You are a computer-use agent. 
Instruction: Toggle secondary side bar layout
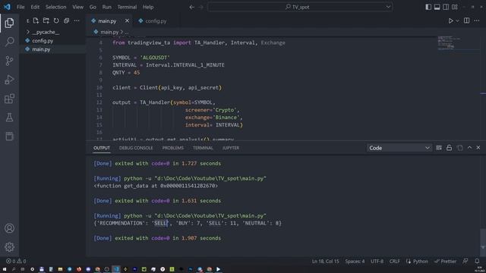tap(446, 7)
